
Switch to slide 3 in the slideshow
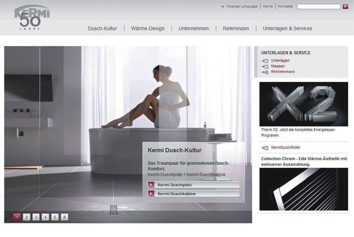click(36, 217)
